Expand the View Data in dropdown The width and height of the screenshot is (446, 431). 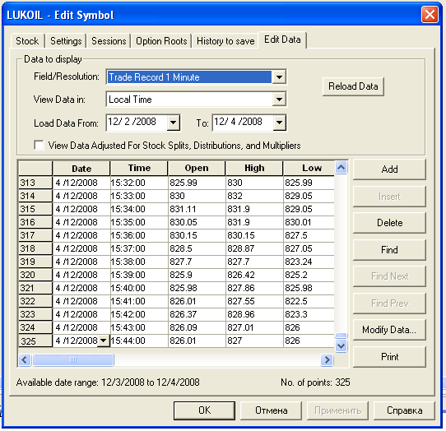coord(279,100)
